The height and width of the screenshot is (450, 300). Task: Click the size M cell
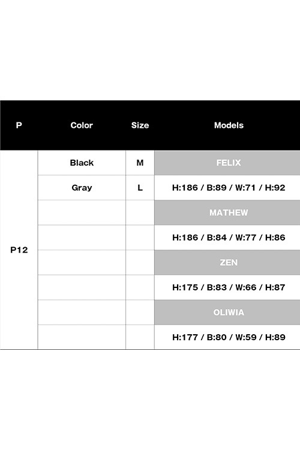point(140,163)
